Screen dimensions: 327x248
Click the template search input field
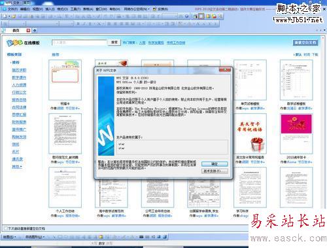pos(79,43)
